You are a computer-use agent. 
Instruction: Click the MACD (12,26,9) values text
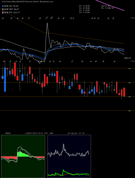tap(36, 133)
